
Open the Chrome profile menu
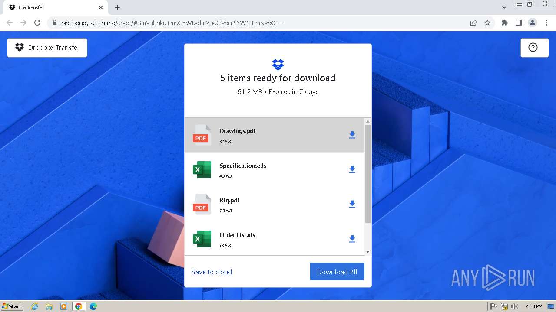(533, 23)
